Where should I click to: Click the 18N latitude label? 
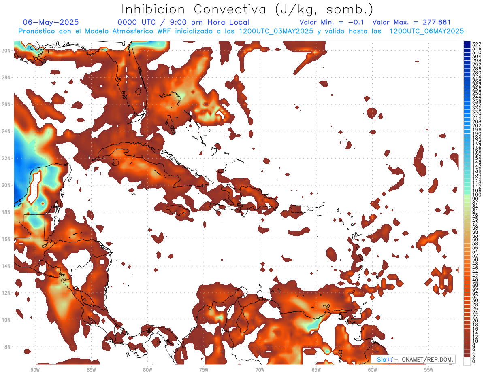[6, 212]
